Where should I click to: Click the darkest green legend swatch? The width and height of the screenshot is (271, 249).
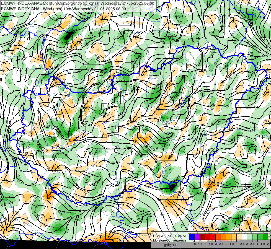265,237
